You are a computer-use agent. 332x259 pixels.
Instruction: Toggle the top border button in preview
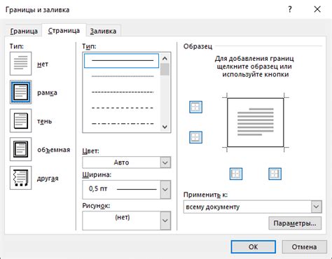(195, 107)
